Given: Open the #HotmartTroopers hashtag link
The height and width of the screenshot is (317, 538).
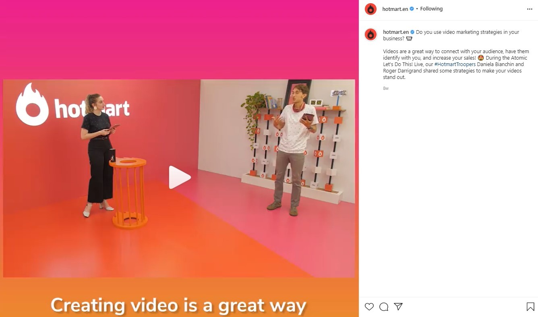Looking at the screenshot, I should pyautogui.click(x=455, y=64).
